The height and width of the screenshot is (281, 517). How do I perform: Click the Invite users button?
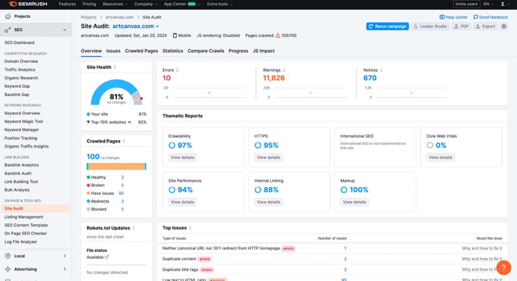pos(466,4)
